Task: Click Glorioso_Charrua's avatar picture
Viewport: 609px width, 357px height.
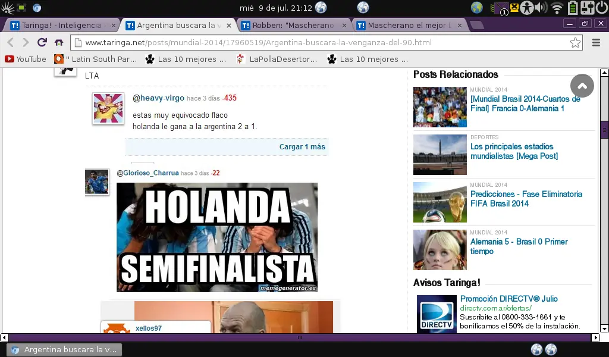Action: 97,182
